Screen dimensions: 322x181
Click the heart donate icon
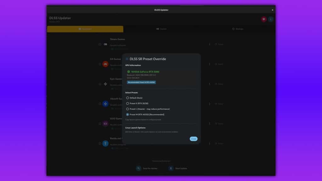(264, 19)
